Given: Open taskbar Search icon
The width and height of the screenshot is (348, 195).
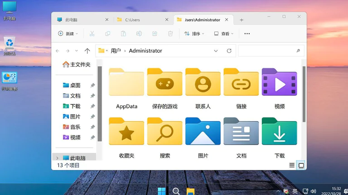Looking at the screenshot, I should point(176,191).
